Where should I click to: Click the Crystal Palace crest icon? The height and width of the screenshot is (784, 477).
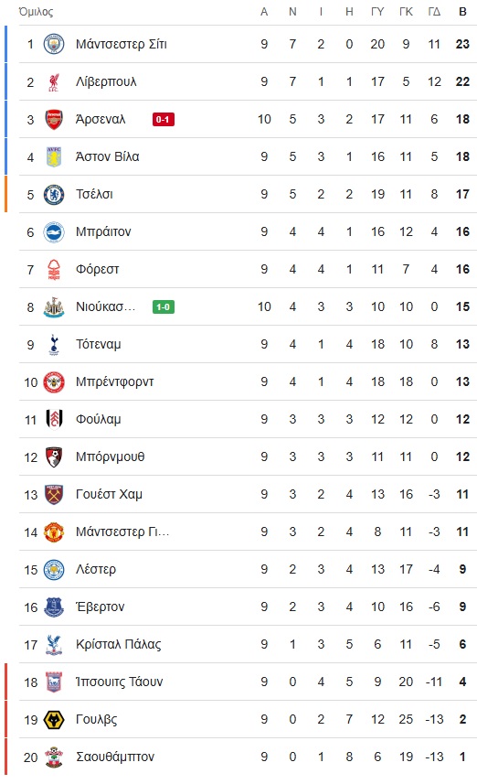pyautogui.click(x=54, y=645)
